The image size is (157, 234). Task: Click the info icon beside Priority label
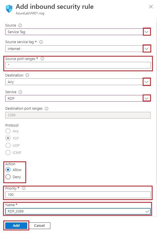coord(24,188)
